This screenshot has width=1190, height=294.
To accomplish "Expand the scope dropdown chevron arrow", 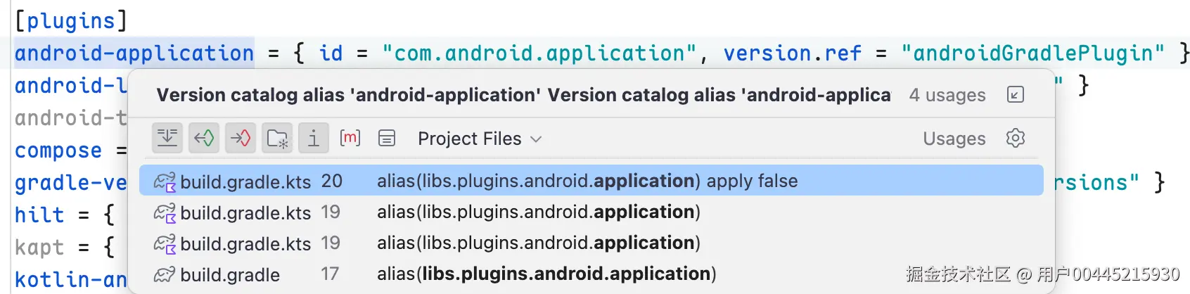I will point(536,139).
